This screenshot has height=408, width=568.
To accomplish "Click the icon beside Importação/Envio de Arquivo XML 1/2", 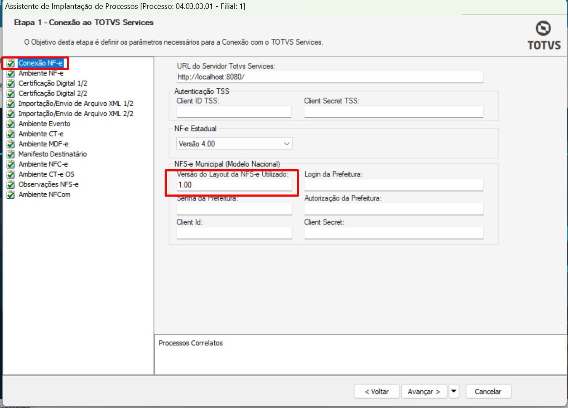I will tap(11, 104).
